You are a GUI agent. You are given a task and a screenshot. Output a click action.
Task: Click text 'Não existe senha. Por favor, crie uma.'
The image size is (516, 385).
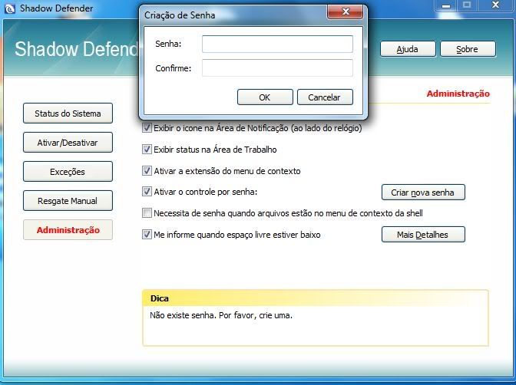221,315
